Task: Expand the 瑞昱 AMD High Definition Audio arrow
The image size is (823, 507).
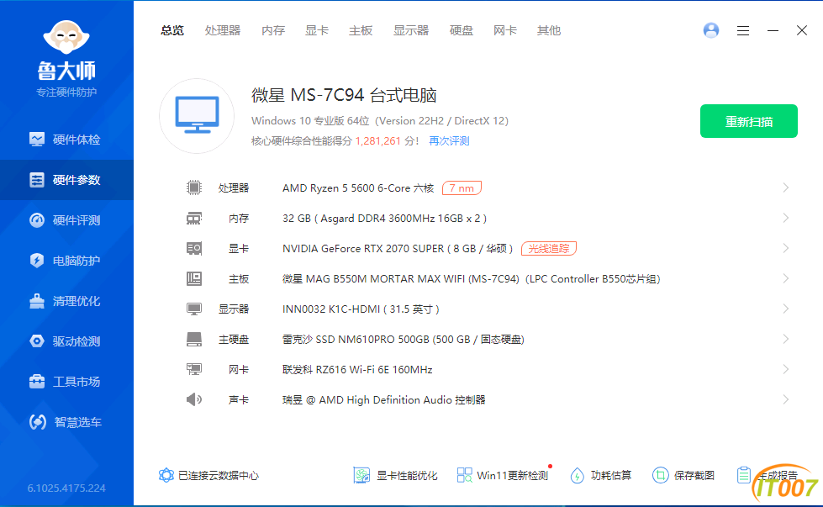Action: (786, 400)
